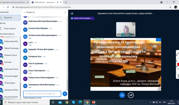The width and height of the screenshot is (179, 105).
Task: Click the chat message input field
Action: pyautogui.click(x=42, y=93)
